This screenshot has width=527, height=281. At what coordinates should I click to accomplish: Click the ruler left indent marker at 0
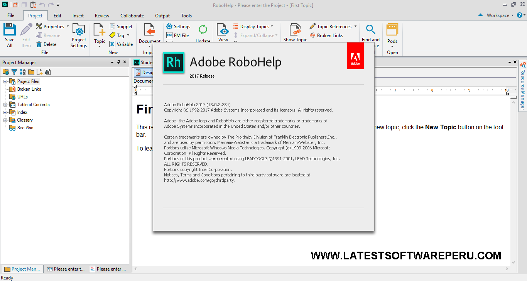click(x=135, y=93)
